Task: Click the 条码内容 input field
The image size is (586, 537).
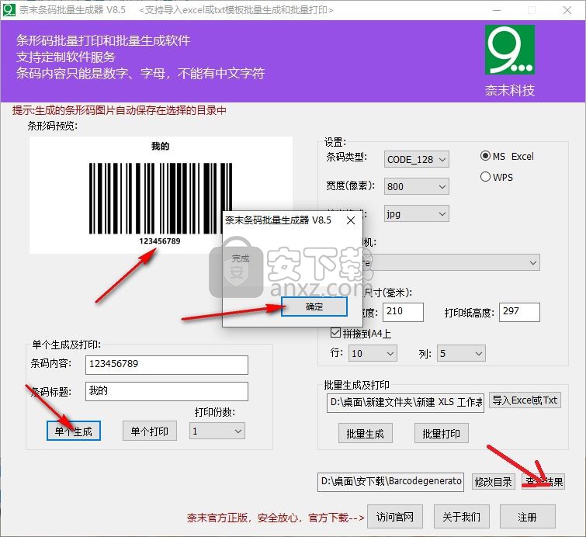Action: click(x=167, y=365)
